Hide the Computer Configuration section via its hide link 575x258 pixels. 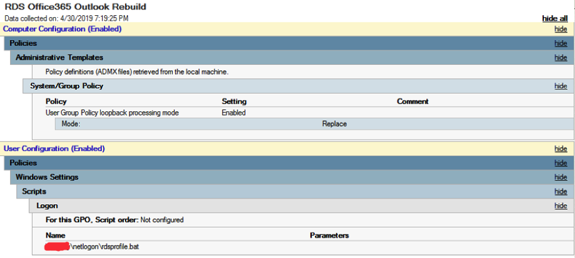(x=560, y=29)
